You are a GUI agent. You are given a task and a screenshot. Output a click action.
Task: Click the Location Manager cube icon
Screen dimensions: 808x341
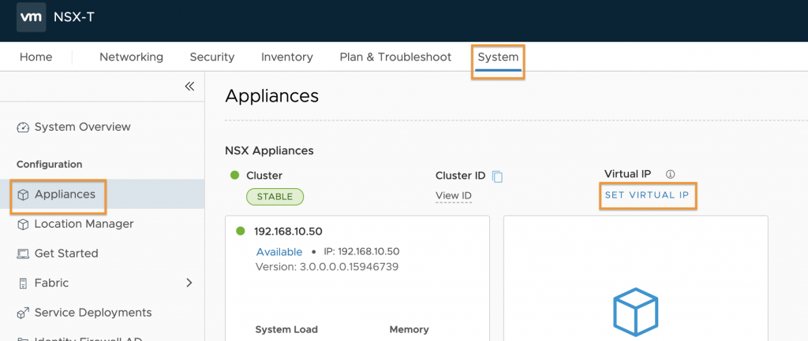[23, 224]
